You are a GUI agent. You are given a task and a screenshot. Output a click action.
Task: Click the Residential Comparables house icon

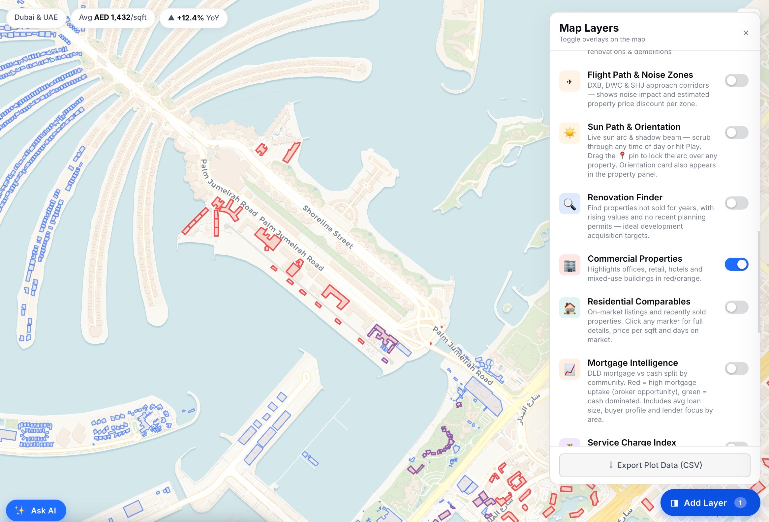[569, 308]
